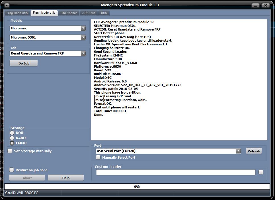Viewport: 275px width, 200px height.
Task: Select EMMC storage radio button
Action: [12, 143]
